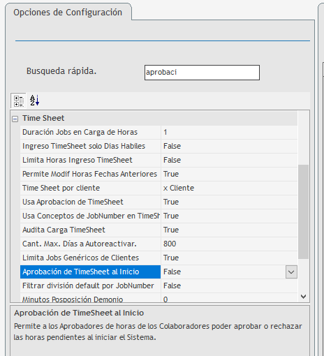Click the scrollbar down arrow
The image size is (324, 356).
pos(303,297)
